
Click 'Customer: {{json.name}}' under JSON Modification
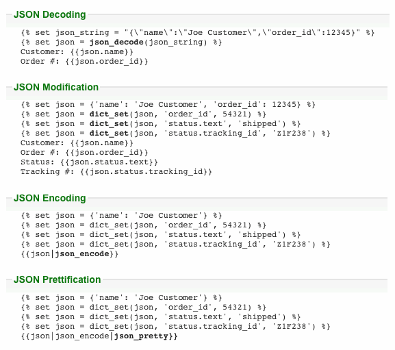(x=77, y=143)
